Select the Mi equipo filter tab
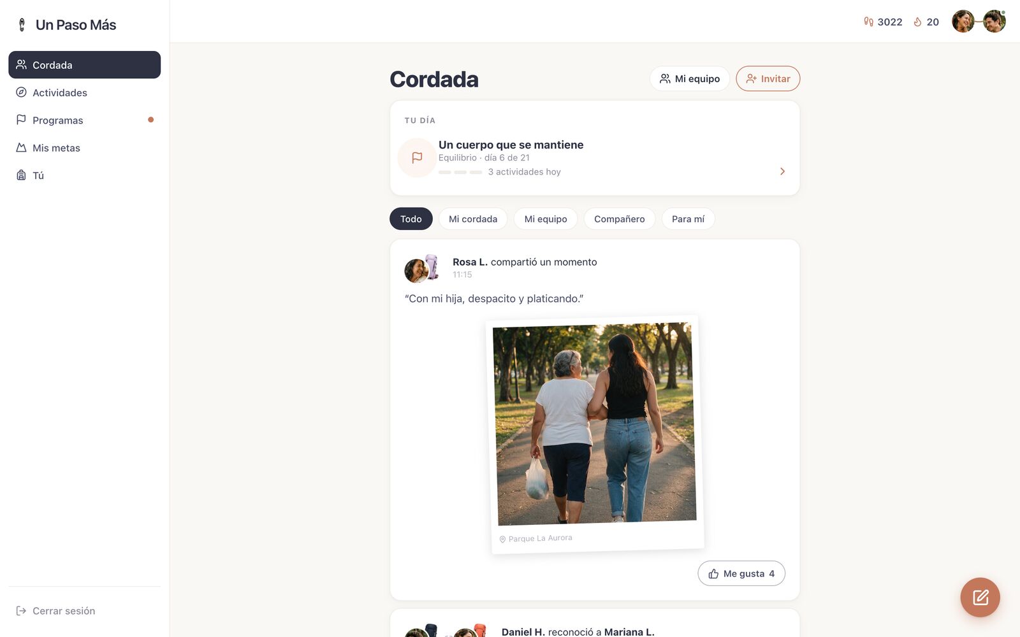Image resolution: width=1020 pixels, height=637 pixels. [545, 218]
